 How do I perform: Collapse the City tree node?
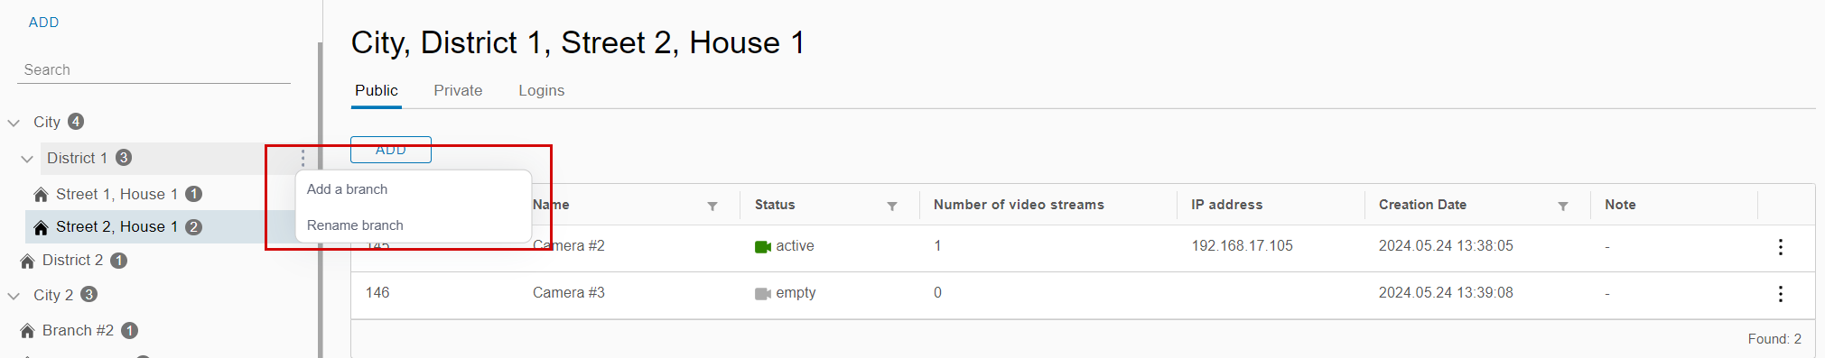(x=14, y=123)
